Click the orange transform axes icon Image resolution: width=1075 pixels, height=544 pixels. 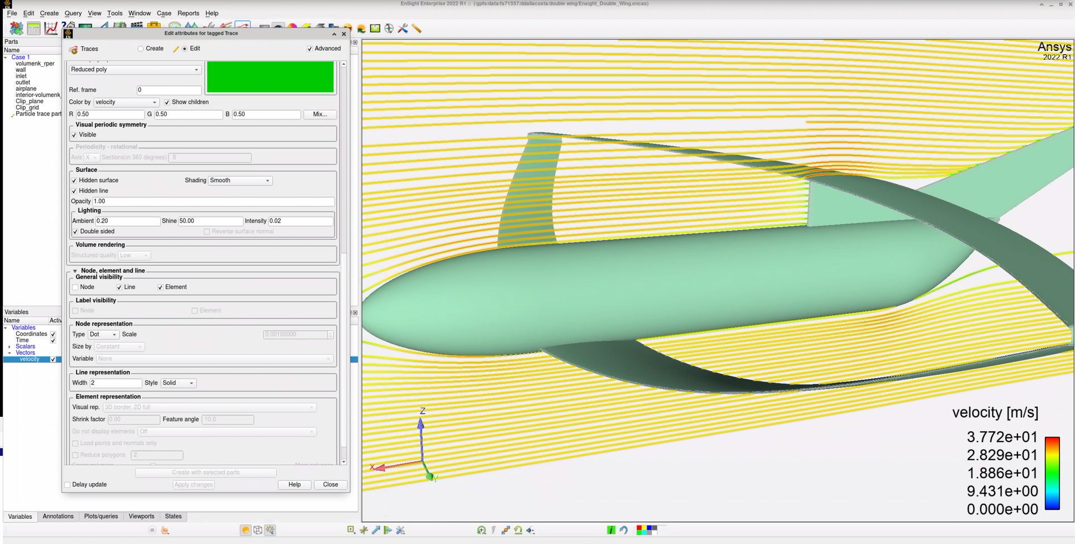point(364,530)
